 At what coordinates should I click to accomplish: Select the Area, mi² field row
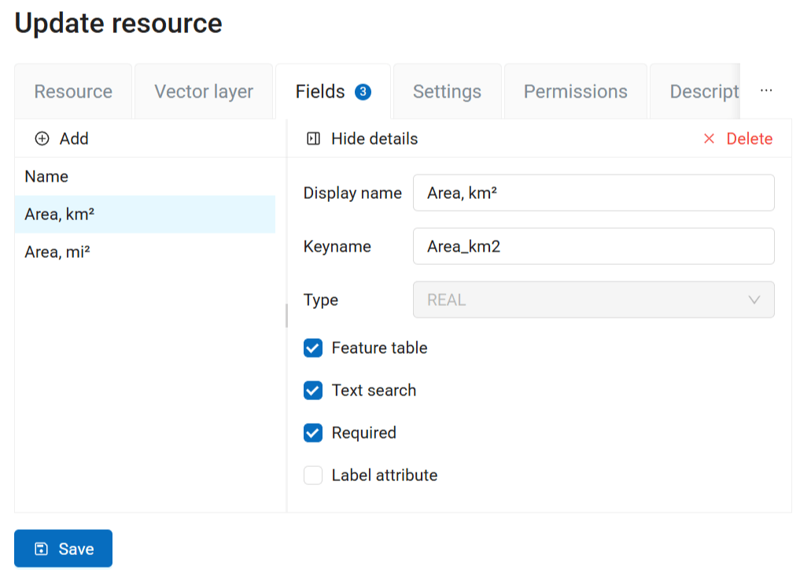(x=145, y=252)
